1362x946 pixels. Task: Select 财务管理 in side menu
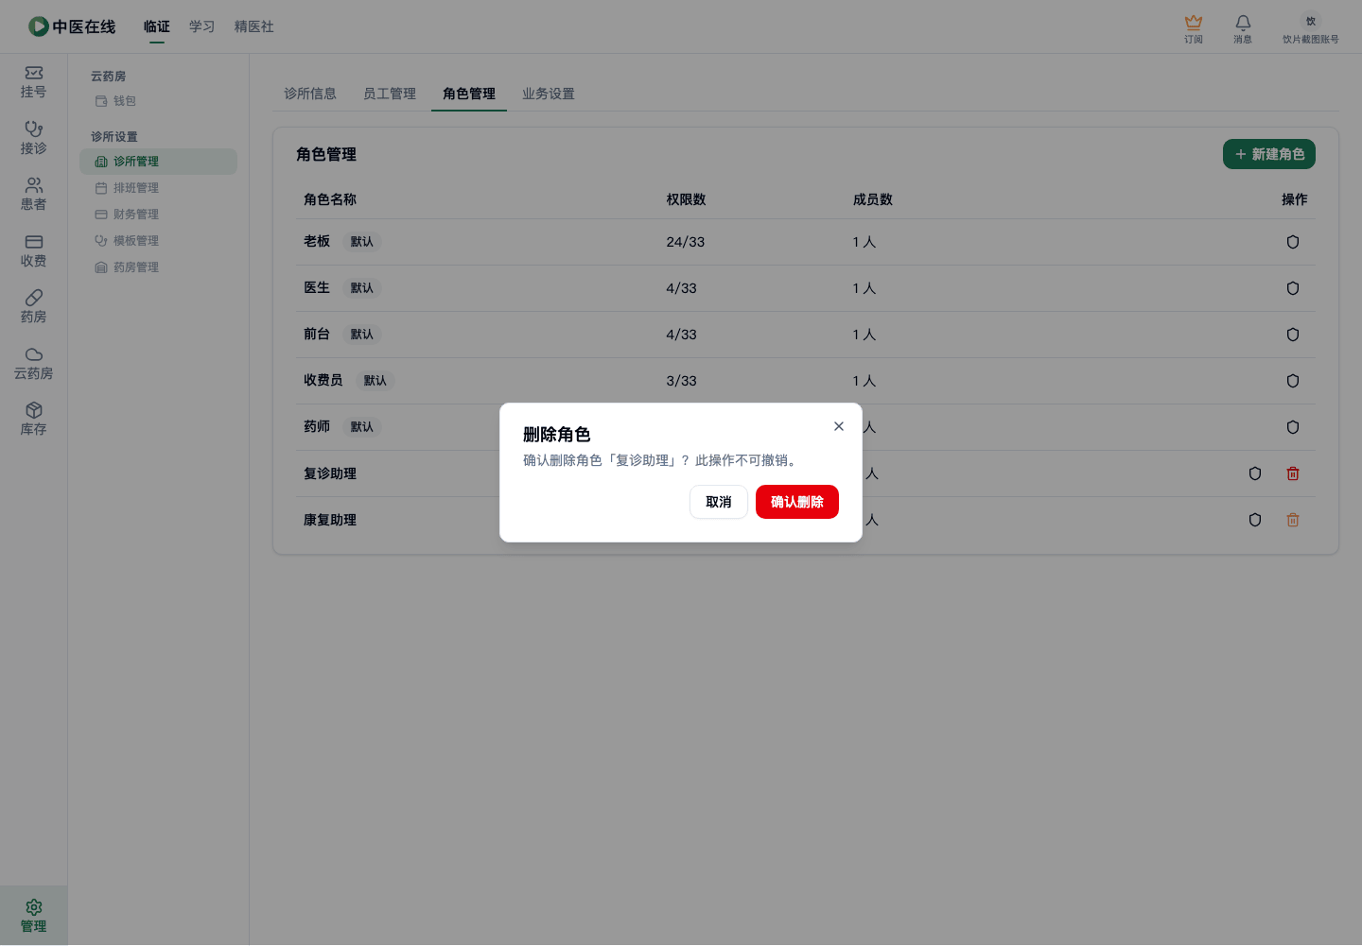point(158,215)
